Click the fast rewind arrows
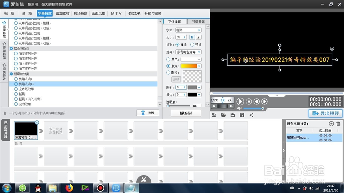The image size is (344, 193). (x=214, y=106)
